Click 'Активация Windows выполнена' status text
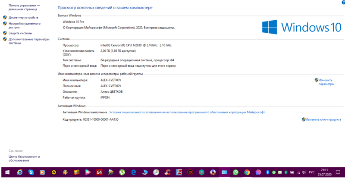 (85, 112)
